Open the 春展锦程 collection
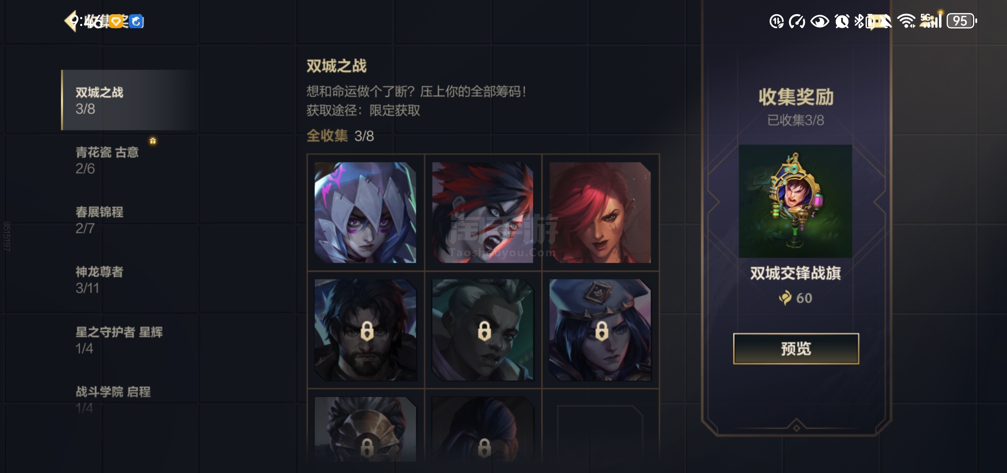Viewport: 1007px width, 473px height. tap(129, 220)
